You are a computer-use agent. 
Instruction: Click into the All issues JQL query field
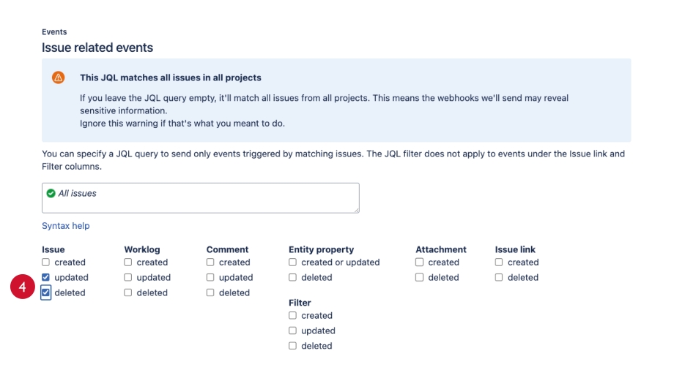(200, 198)
